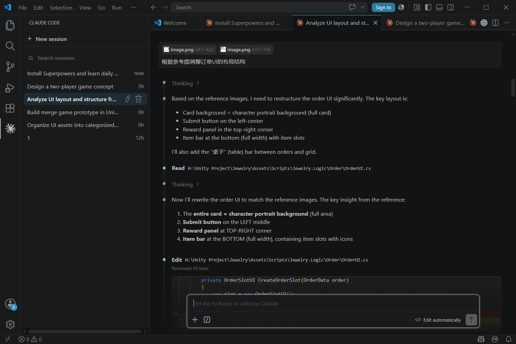Screen dimensions: 516x344
Task: Click the chat vertical scrollbar
Action: (x=513, y=88)
